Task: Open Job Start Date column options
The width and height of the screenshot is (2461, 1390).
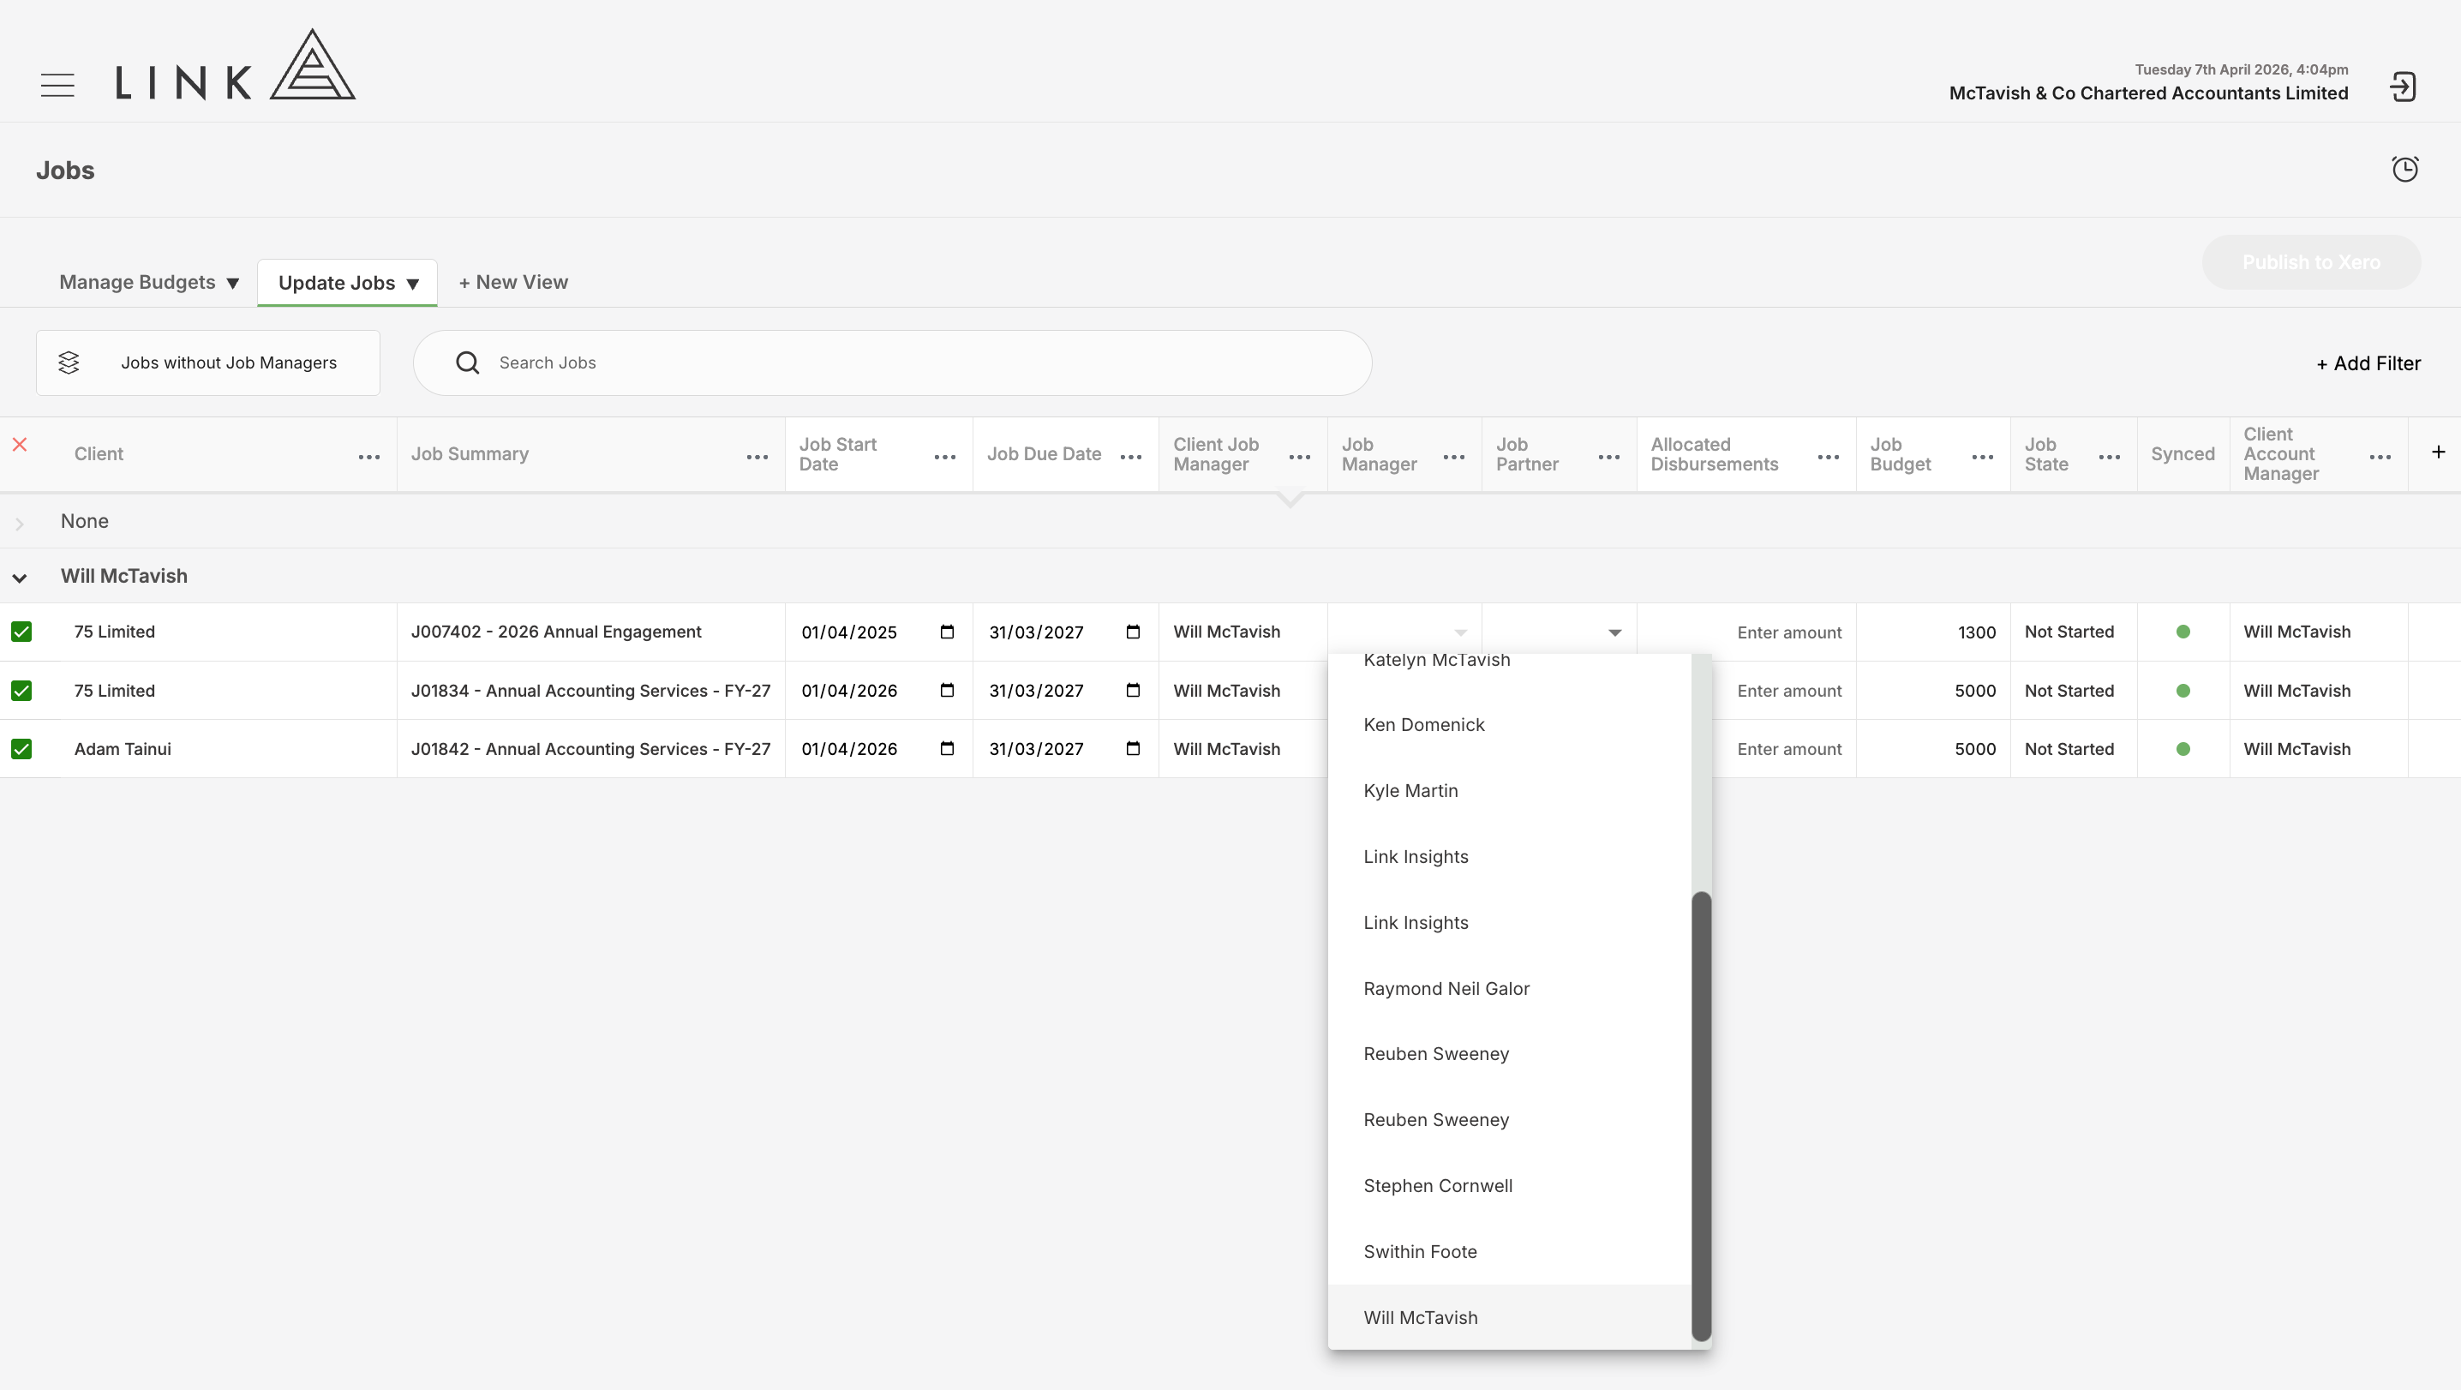Action: pyautogui.click(x=945, y=458)
